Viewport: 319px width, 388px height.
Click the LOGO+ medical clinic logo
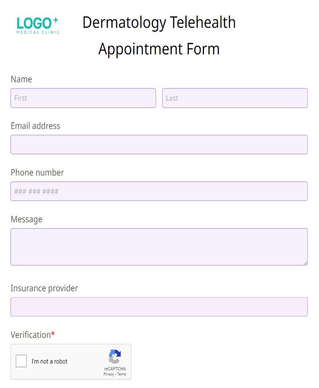point(37,24)
